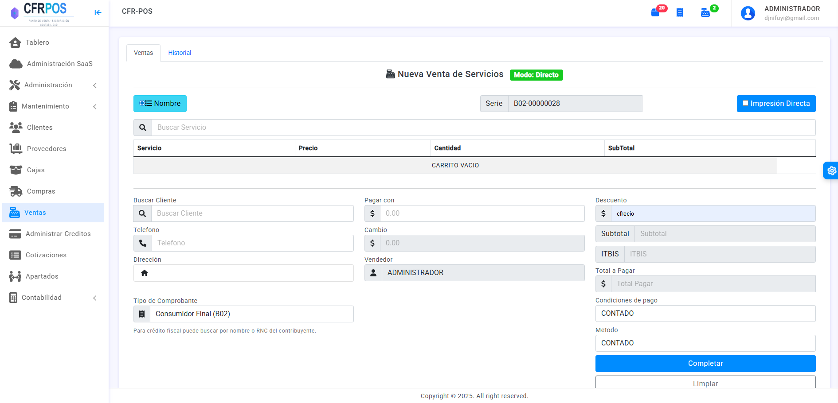Click the dollar icon beside Pagar con
The width and height of the screenshot is (838, 403).
372,213
